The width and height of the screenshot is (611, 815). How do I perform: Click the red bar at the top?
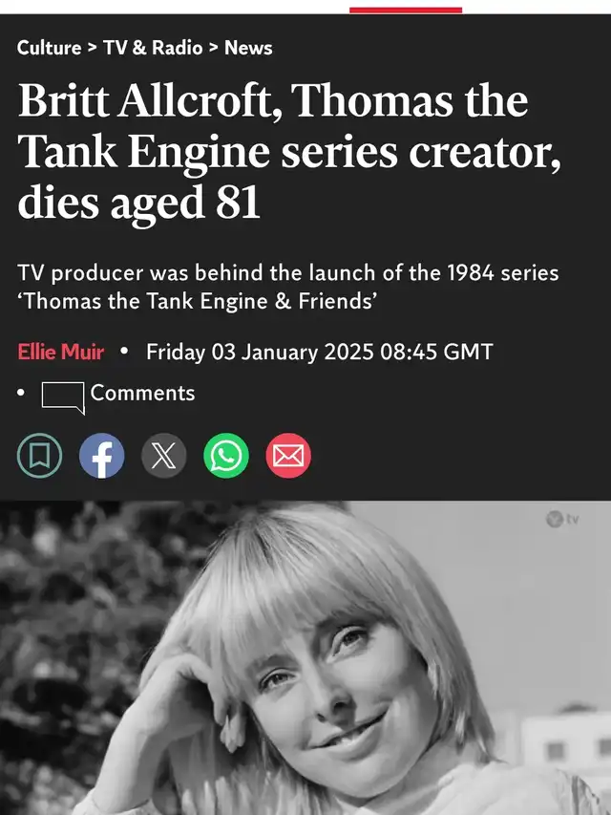click(406, 10)
